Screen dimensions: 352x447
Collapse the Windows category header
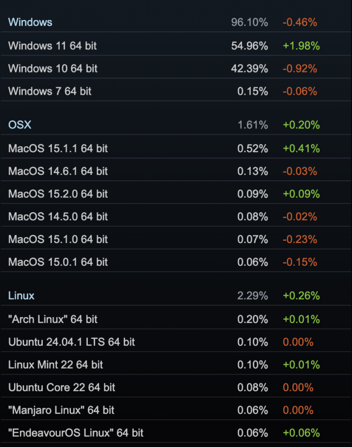(30, 22)
